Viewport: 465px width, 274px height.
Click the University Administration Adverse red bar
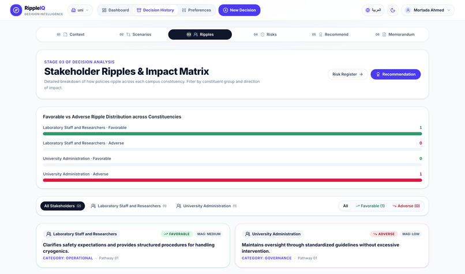232,180
